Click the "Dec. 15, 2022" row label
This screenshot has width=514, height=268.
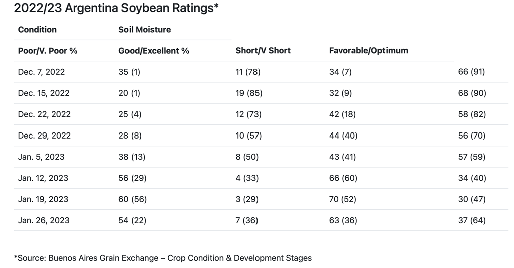[44, 93]
